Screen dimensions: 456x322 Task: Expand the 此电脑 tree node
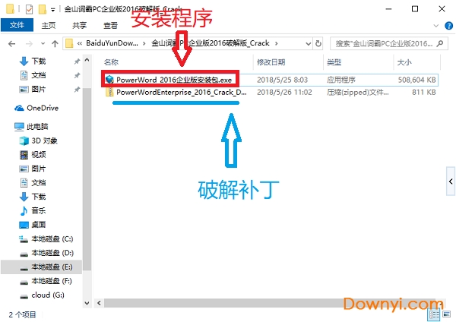[x=8, y=127]
